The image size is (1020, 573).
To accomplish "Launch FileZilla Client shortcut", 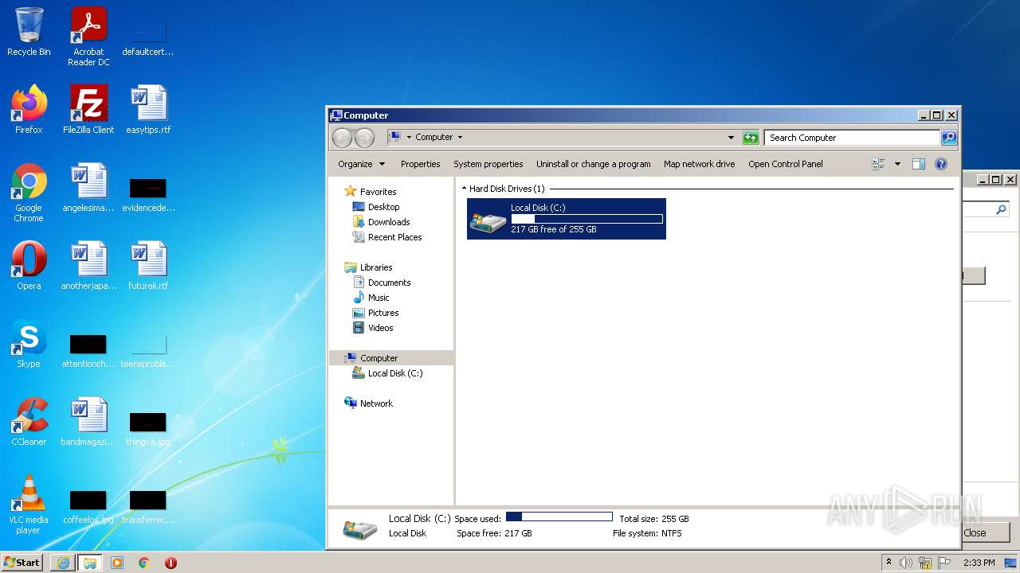I will 88,109.
